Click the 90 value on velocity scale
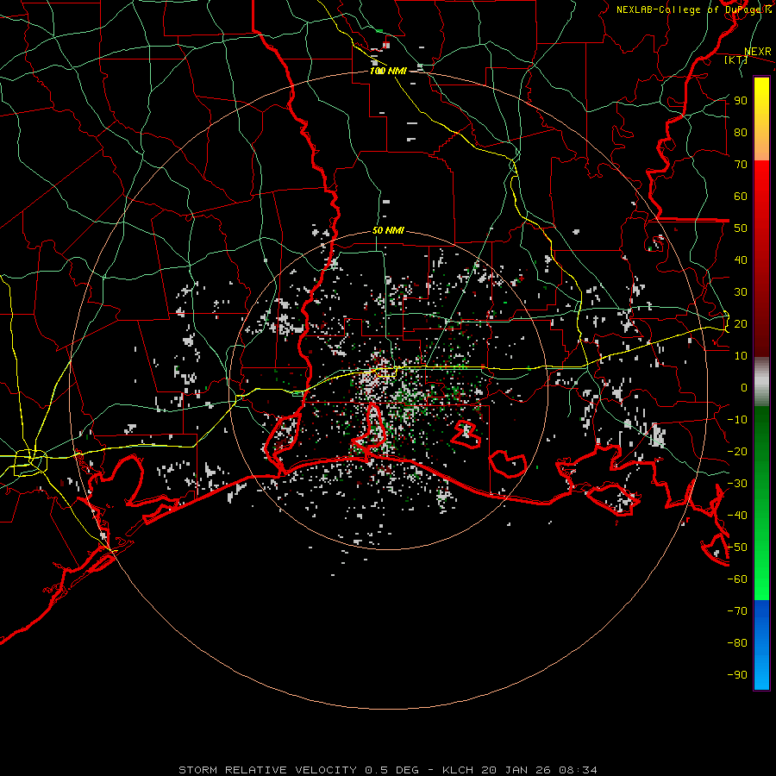The image size is (776, 776). pos(741,101)
